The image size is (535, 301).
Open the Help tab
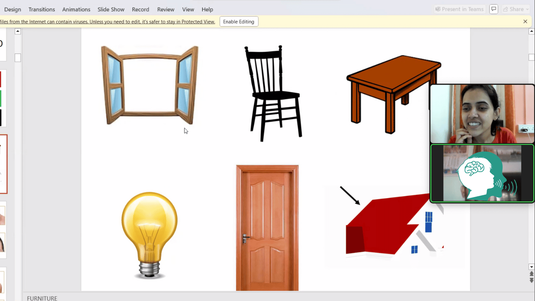click(x=207, y=9)
